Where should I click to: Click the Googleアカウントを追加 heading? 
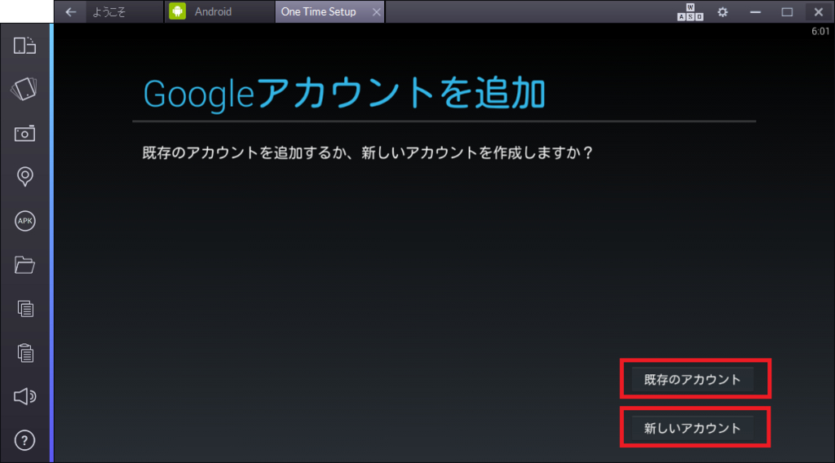[x=345, y=93]
